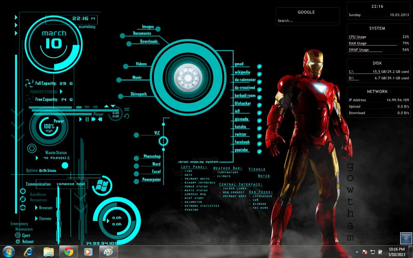Image resolution: width=413 pixels, height=258 pixels.
Task: Open the lifehacker web link
Action: click(x=243, y=104)
